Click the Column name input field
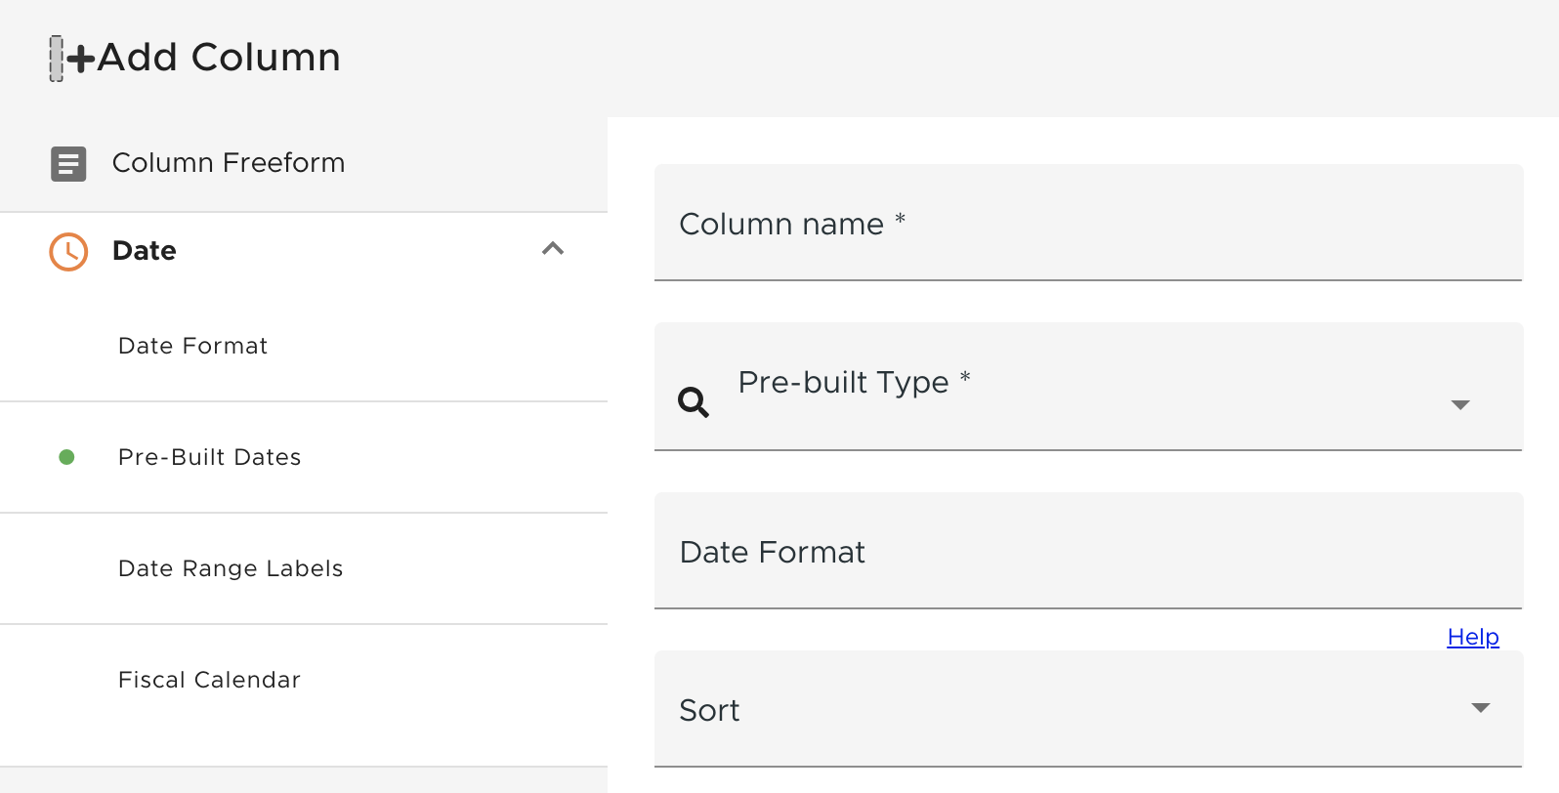Image resolution: width=1559 pixels, height=793 pixels. tap(1088, 225)
